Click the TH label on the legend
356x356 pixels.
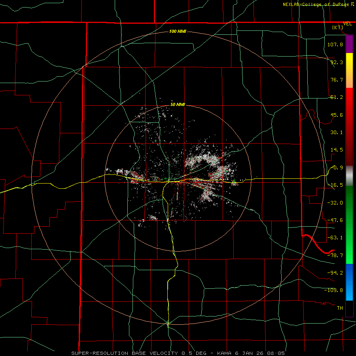click(340, 308)
